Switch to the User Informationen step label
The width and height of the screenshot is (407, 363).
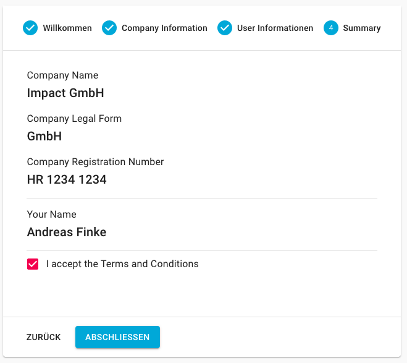[275, 28]
